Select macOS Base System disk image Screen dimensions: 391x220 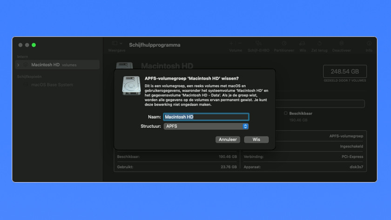52,85
